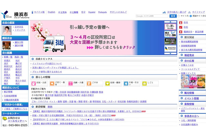This screenshot has height=137, width=206.
Task: Focus the Google custom search field
Action: [x=152, y=16]
